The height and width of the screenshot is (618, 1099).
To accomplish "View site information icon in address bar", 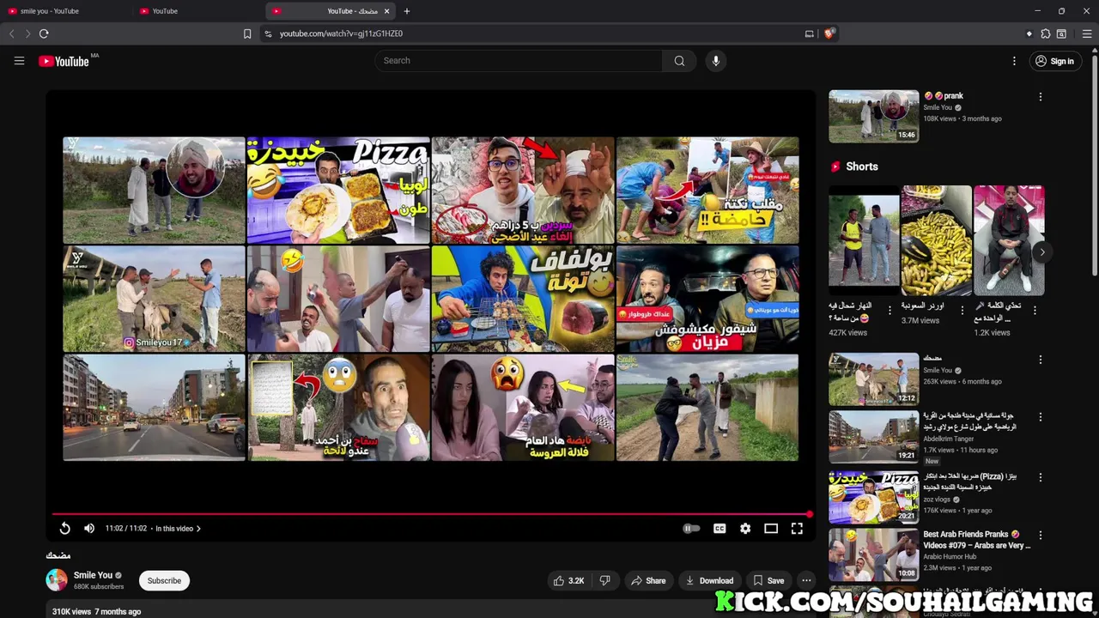I will click(268, 33).
